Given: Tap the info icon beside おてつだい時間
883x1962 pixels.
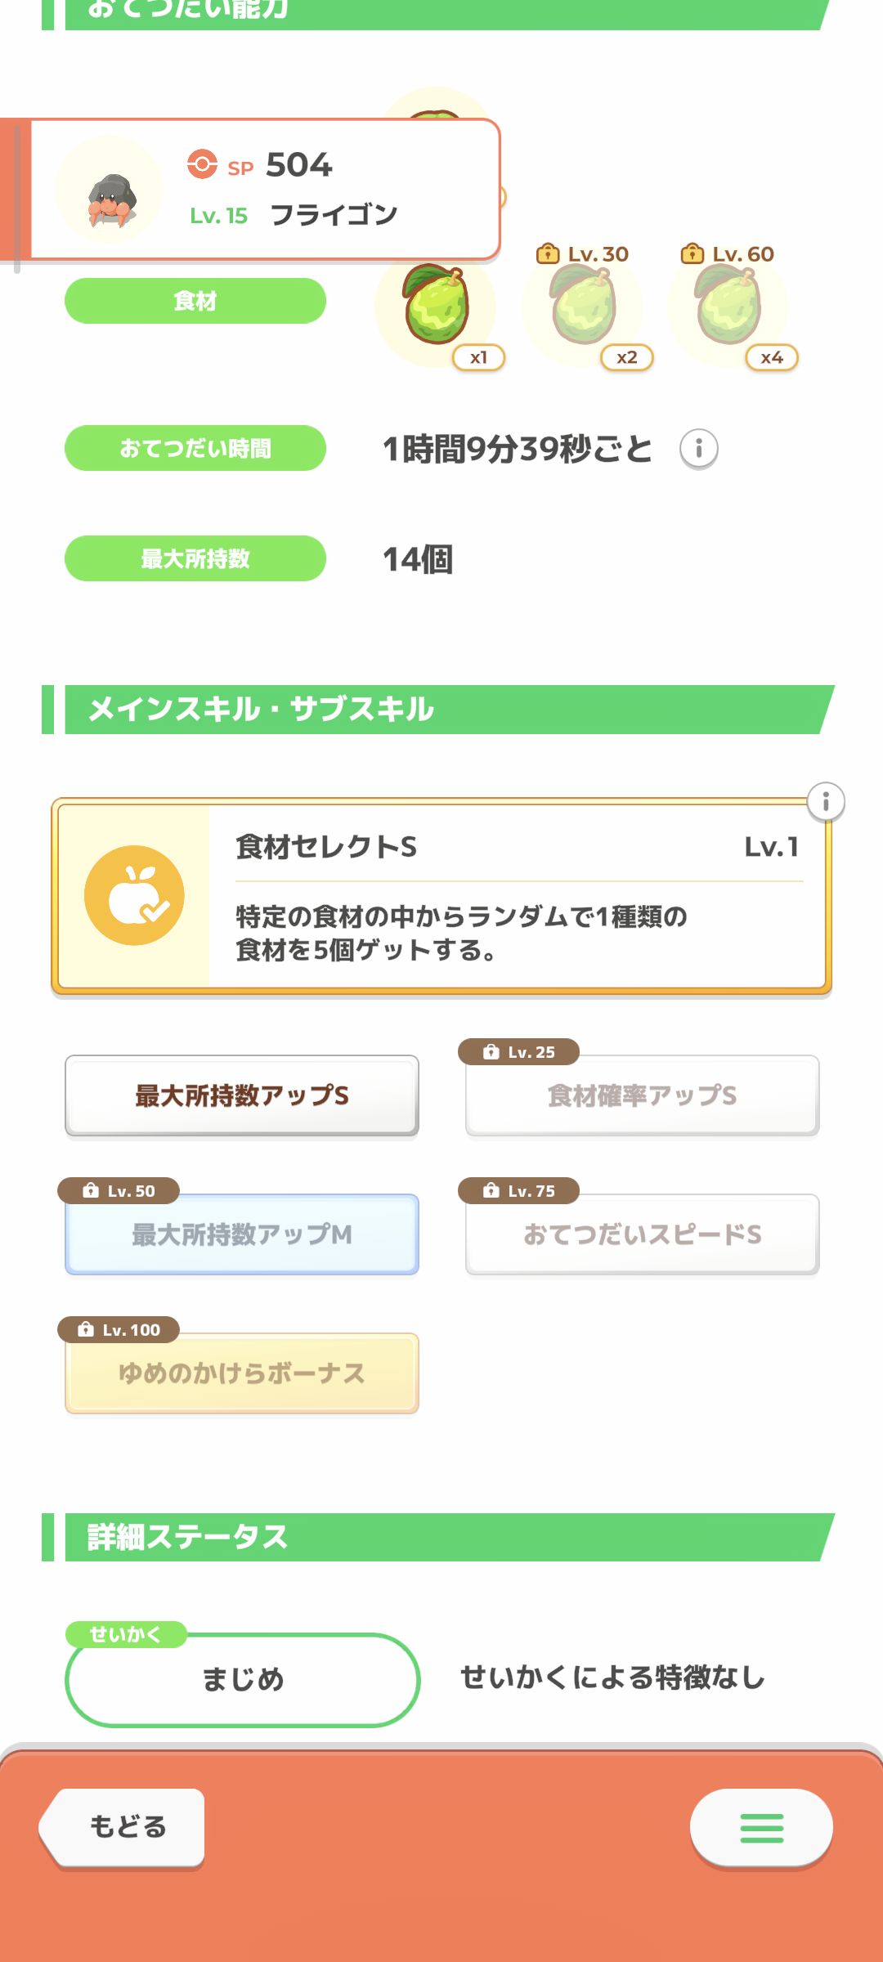Looking at the screenshot, I should coord(699,448).
